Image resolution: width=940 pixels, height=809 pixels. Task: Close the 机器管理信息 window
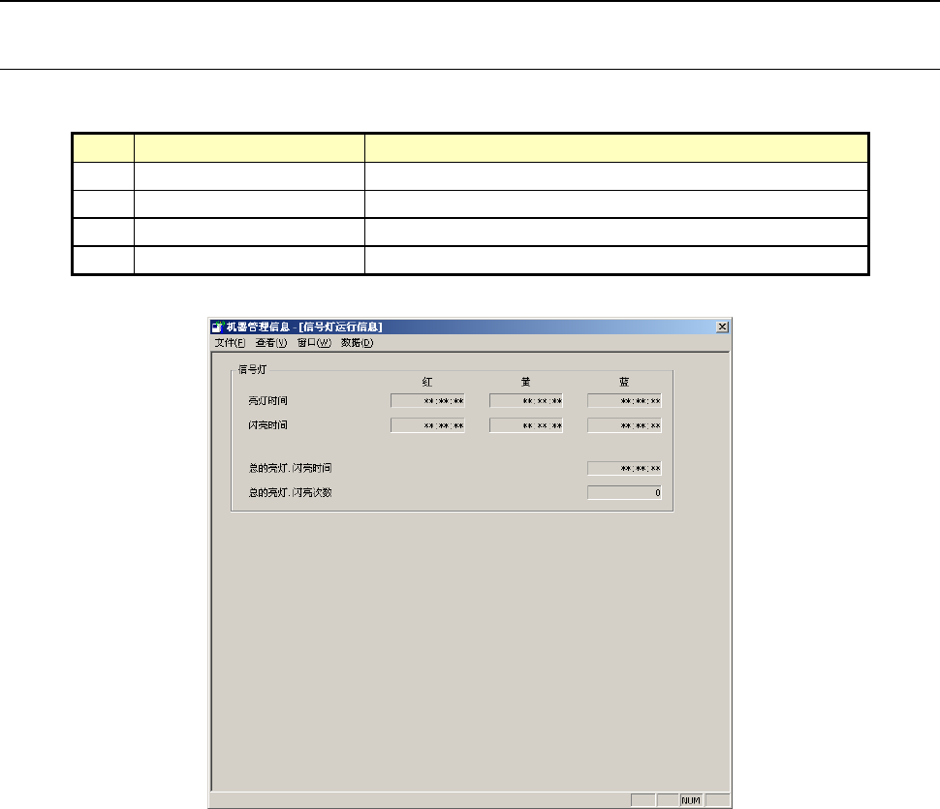click(722, 327)
